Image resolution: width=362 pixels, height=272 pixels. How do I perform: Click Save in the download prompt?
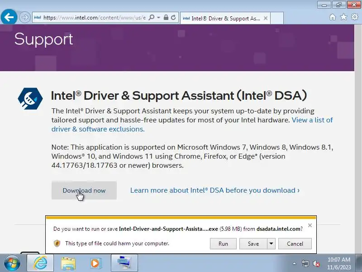coord(253,244)
